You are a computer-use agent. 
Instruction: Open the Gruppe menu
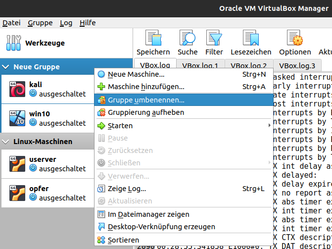(40, 23)
